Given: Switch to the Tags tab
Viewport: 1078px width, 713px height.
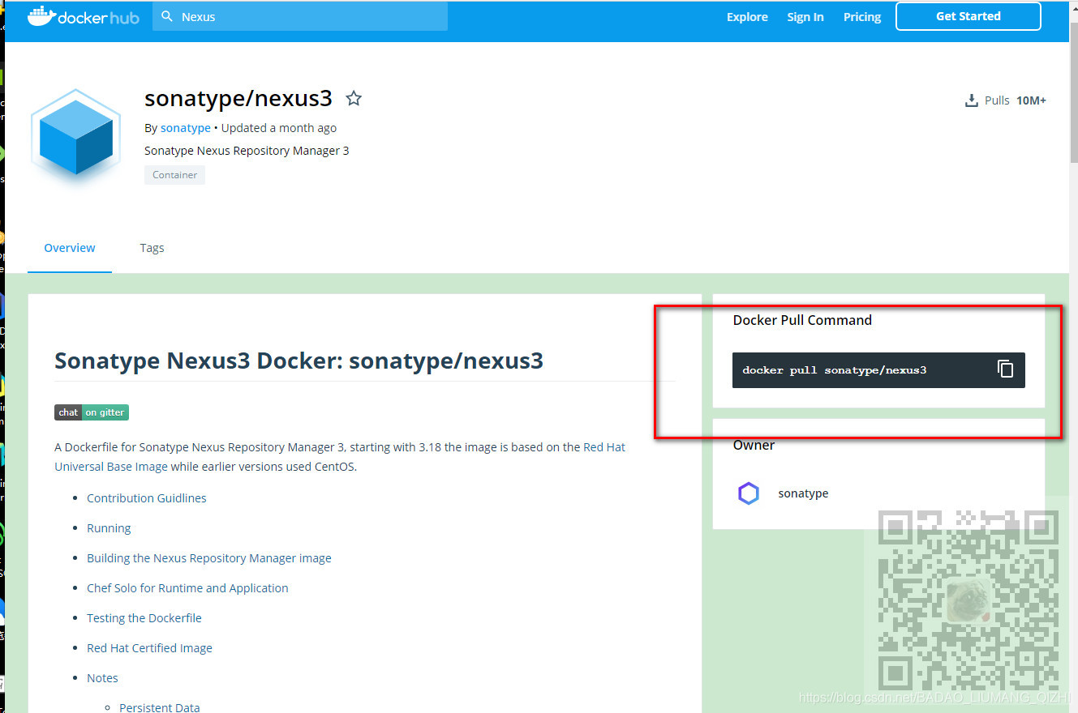Looking at the screenshot, I should (152, 248).
